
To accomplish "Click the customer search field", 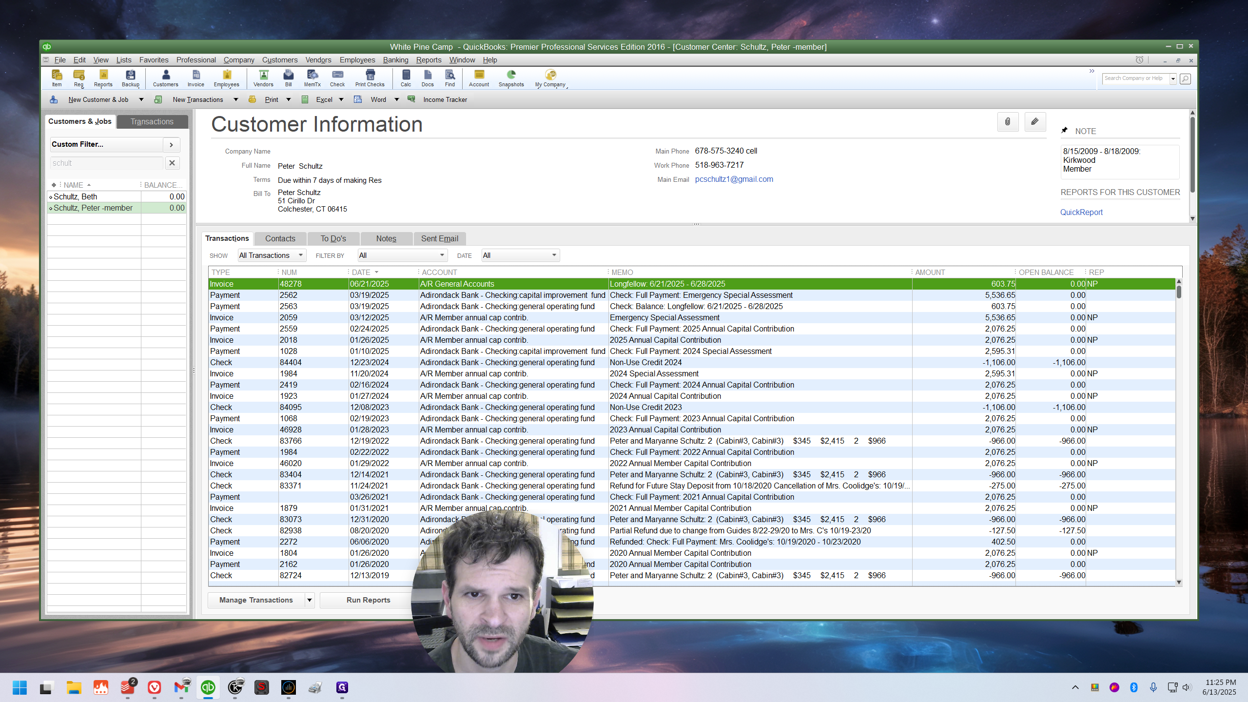I will [x=107, y=163].
